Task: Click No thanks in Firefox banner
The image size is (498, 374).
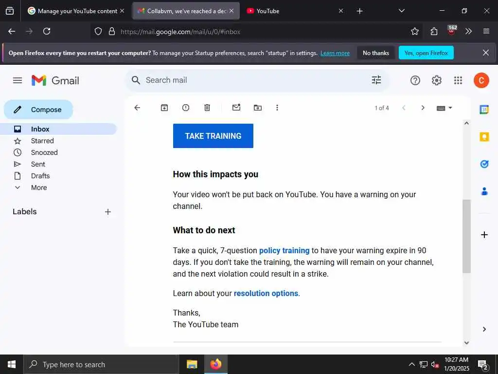Action: pyautogui.click(x=376, y=53)
